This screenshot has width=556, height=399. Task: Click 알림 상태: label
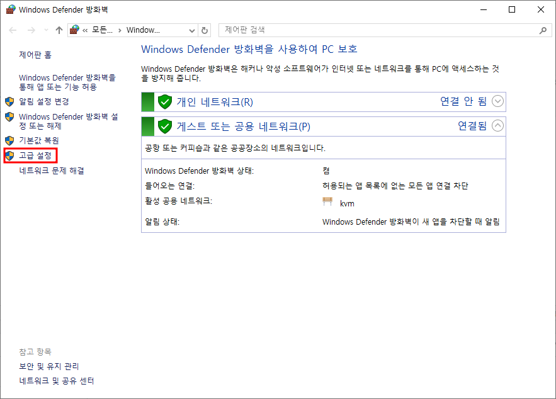click(x=162, y=222)
